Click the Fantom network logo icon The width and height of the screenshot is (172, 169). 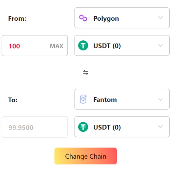[x=83, y=100]
